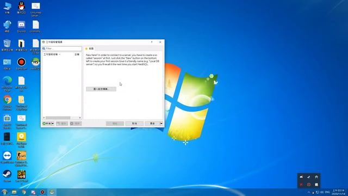Click the greyed Delete button
348x196 pixels.
coord(76,124)
